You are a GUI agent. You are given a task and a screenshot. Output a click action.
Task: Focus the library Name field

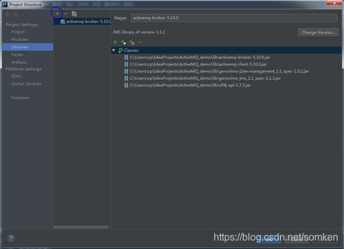pyautogui.click(x=234, y=18)
